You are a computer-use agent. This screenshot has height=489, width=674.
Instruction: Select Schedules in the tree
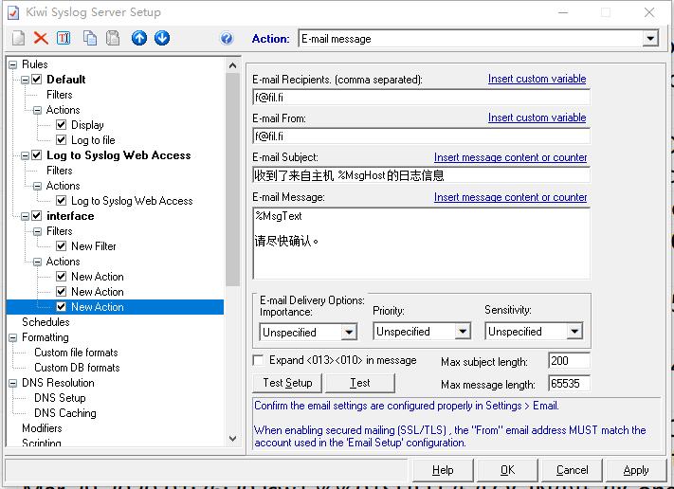coord(46,322)
